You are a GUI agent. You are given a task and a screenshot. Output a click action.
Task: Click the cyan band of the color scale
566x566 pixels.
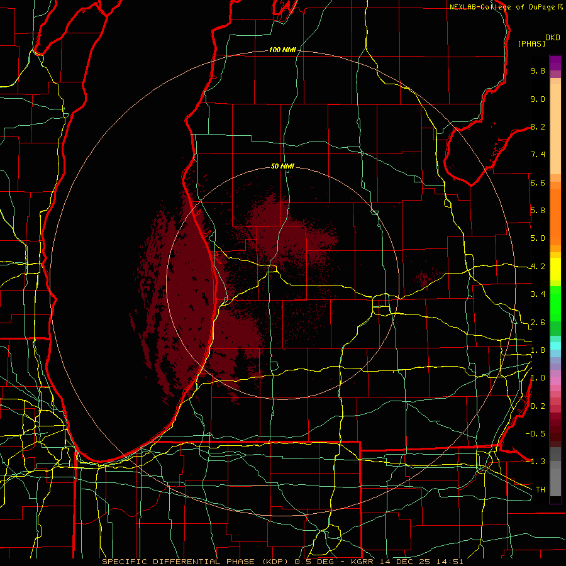coord(555,345)
